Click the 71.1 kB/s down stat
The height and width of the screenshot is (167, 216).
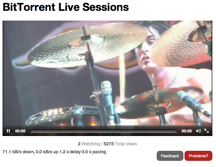[x=18, y=152]
